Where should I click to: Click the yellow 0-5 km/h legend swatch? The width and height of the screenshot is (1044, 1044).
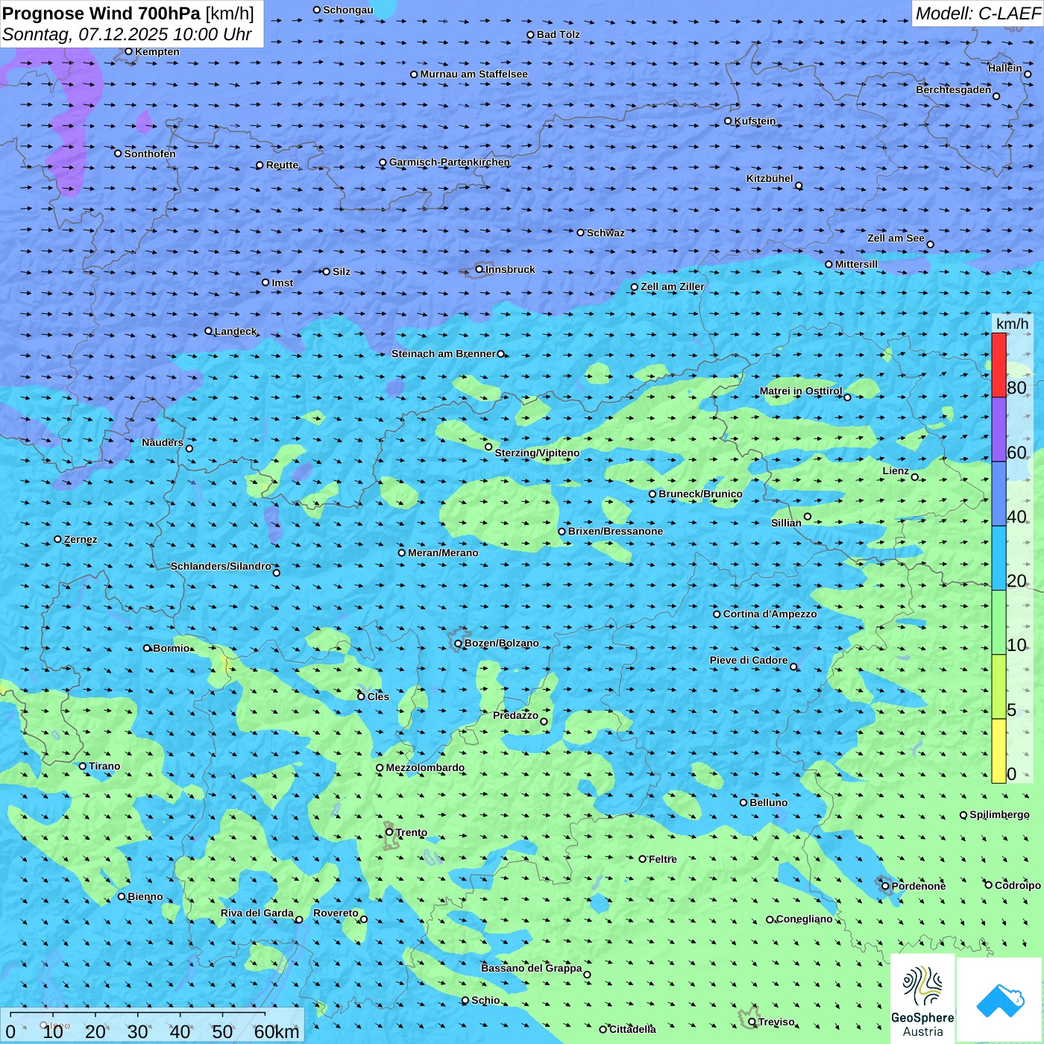coord(999,751)
